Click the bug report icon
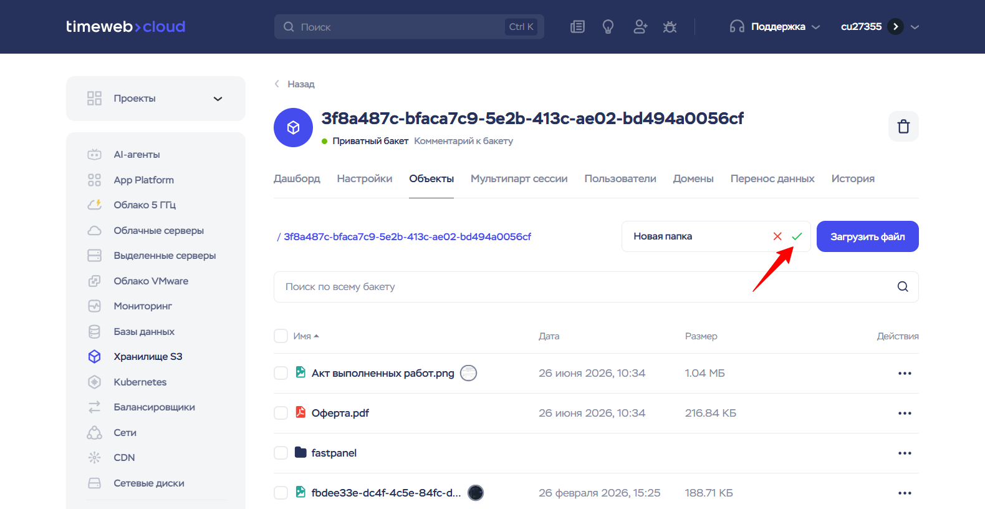This screenshot has width=985, height=509. (670, 27)
